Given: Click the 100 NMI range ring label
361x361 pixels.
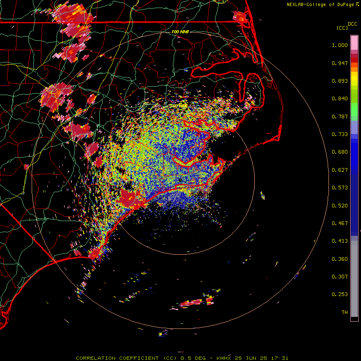Looking at the screenshot, I should click(180, 32).
